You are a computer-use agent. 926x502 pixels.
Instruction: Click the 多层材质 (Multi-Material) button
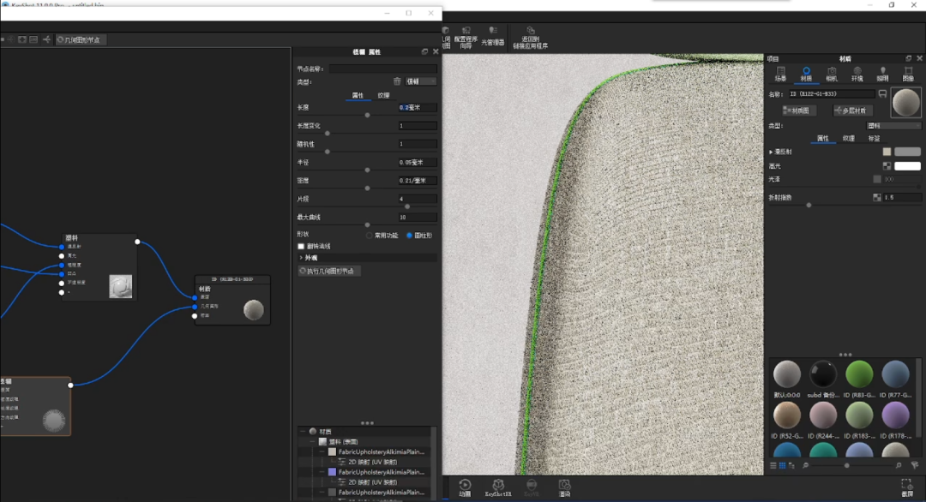[852, 111]
